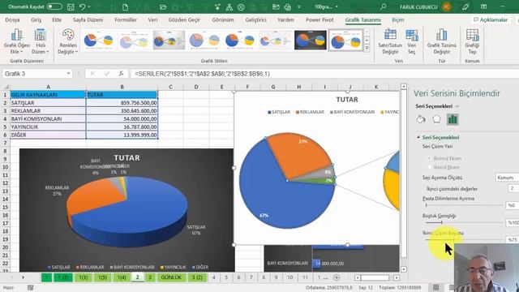Add a new sheet with plus icon
This screenshot has height=292, width=519.
[337, 277]
